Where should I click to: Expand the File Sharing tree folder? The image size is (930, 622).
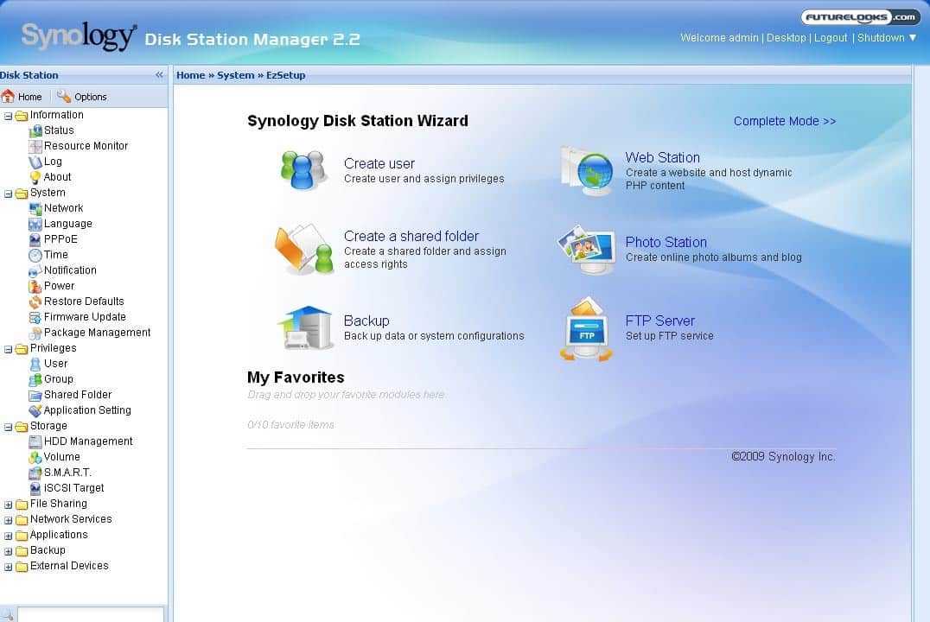(x=9, y=505)
